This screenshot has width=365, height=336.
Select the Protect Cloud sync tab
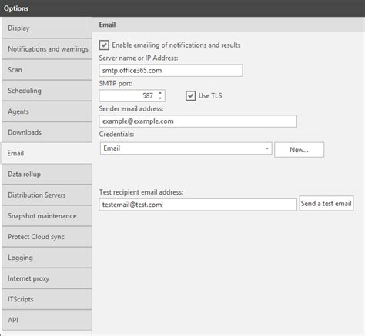point(47,237)
